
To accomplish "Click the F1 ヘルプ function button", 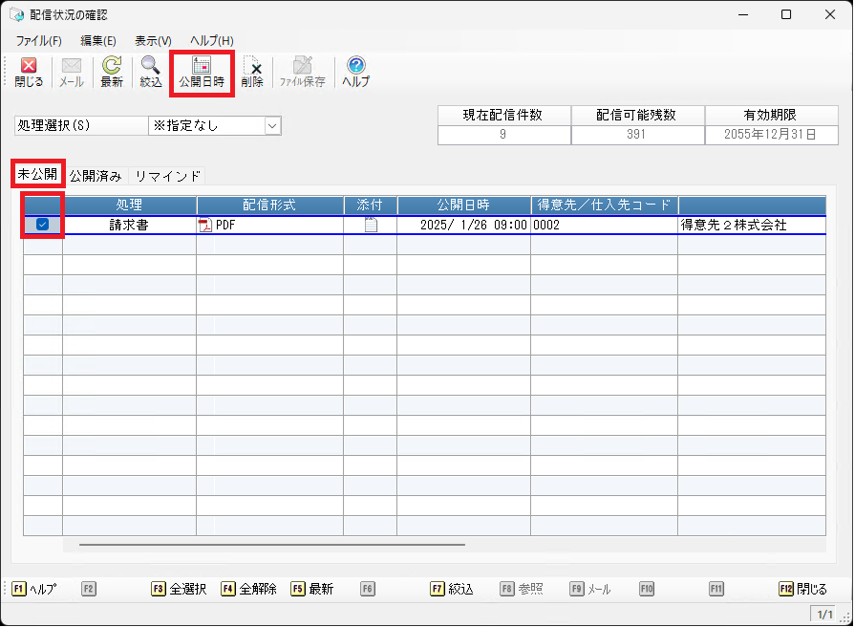I will (34, 589).
